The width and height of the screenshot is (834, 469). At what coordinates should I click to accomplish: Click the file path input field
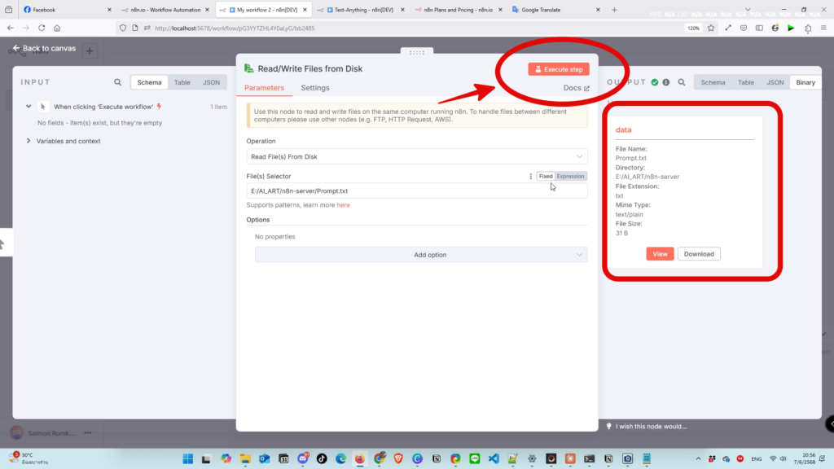(x=416, y=191)
